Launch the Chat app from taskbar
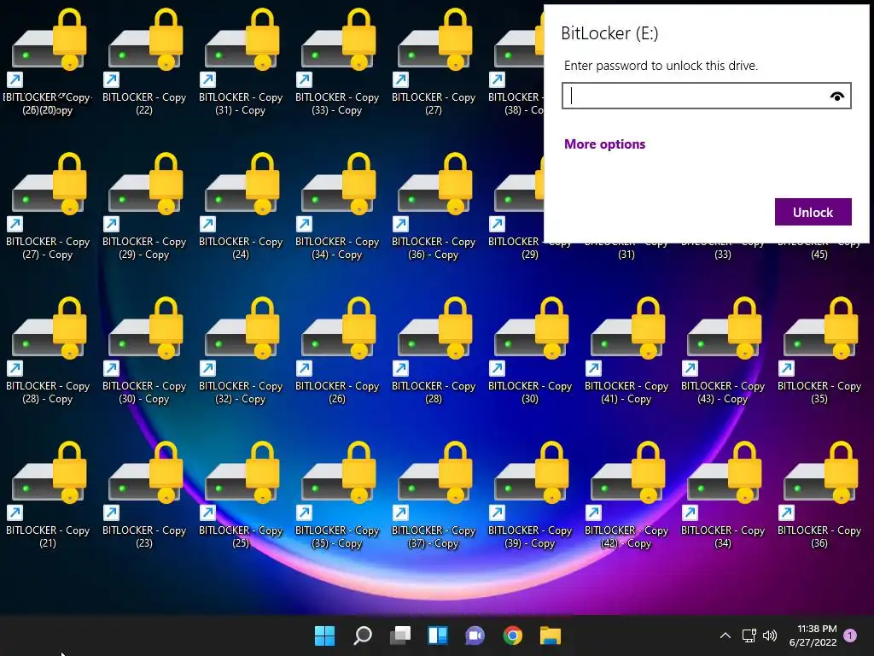The height and width of the screenshot is (656, 874). point(475,635)
